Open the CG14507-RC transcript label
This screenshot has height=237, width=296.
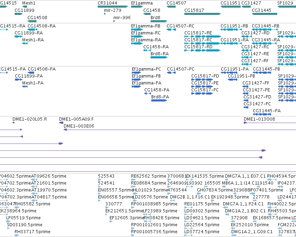pyautogui.click(x=181, y=26)
